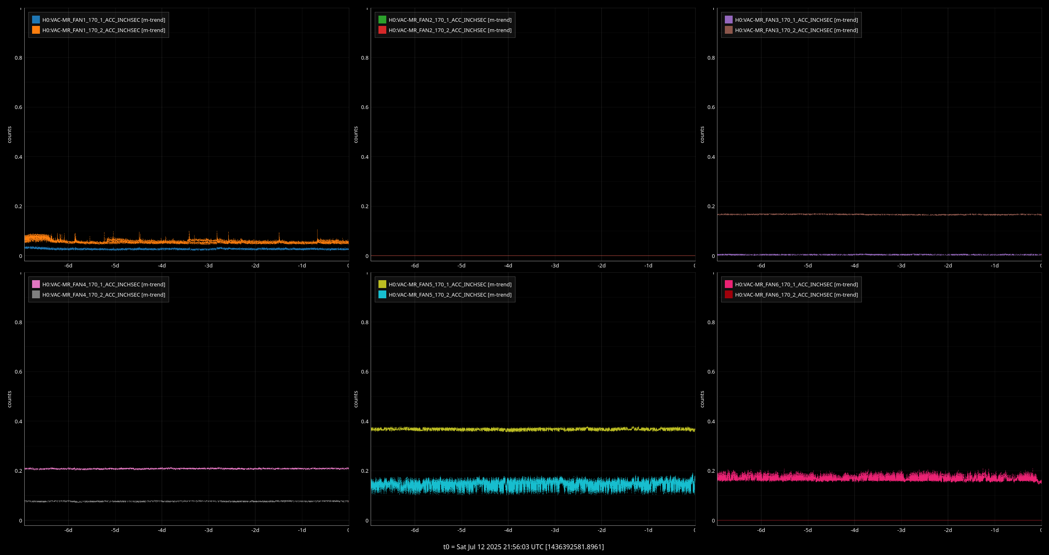Click the magenta FAN6_170_1 legend swatch
This screenshot has width=1049, height=555.
point(729,284)
